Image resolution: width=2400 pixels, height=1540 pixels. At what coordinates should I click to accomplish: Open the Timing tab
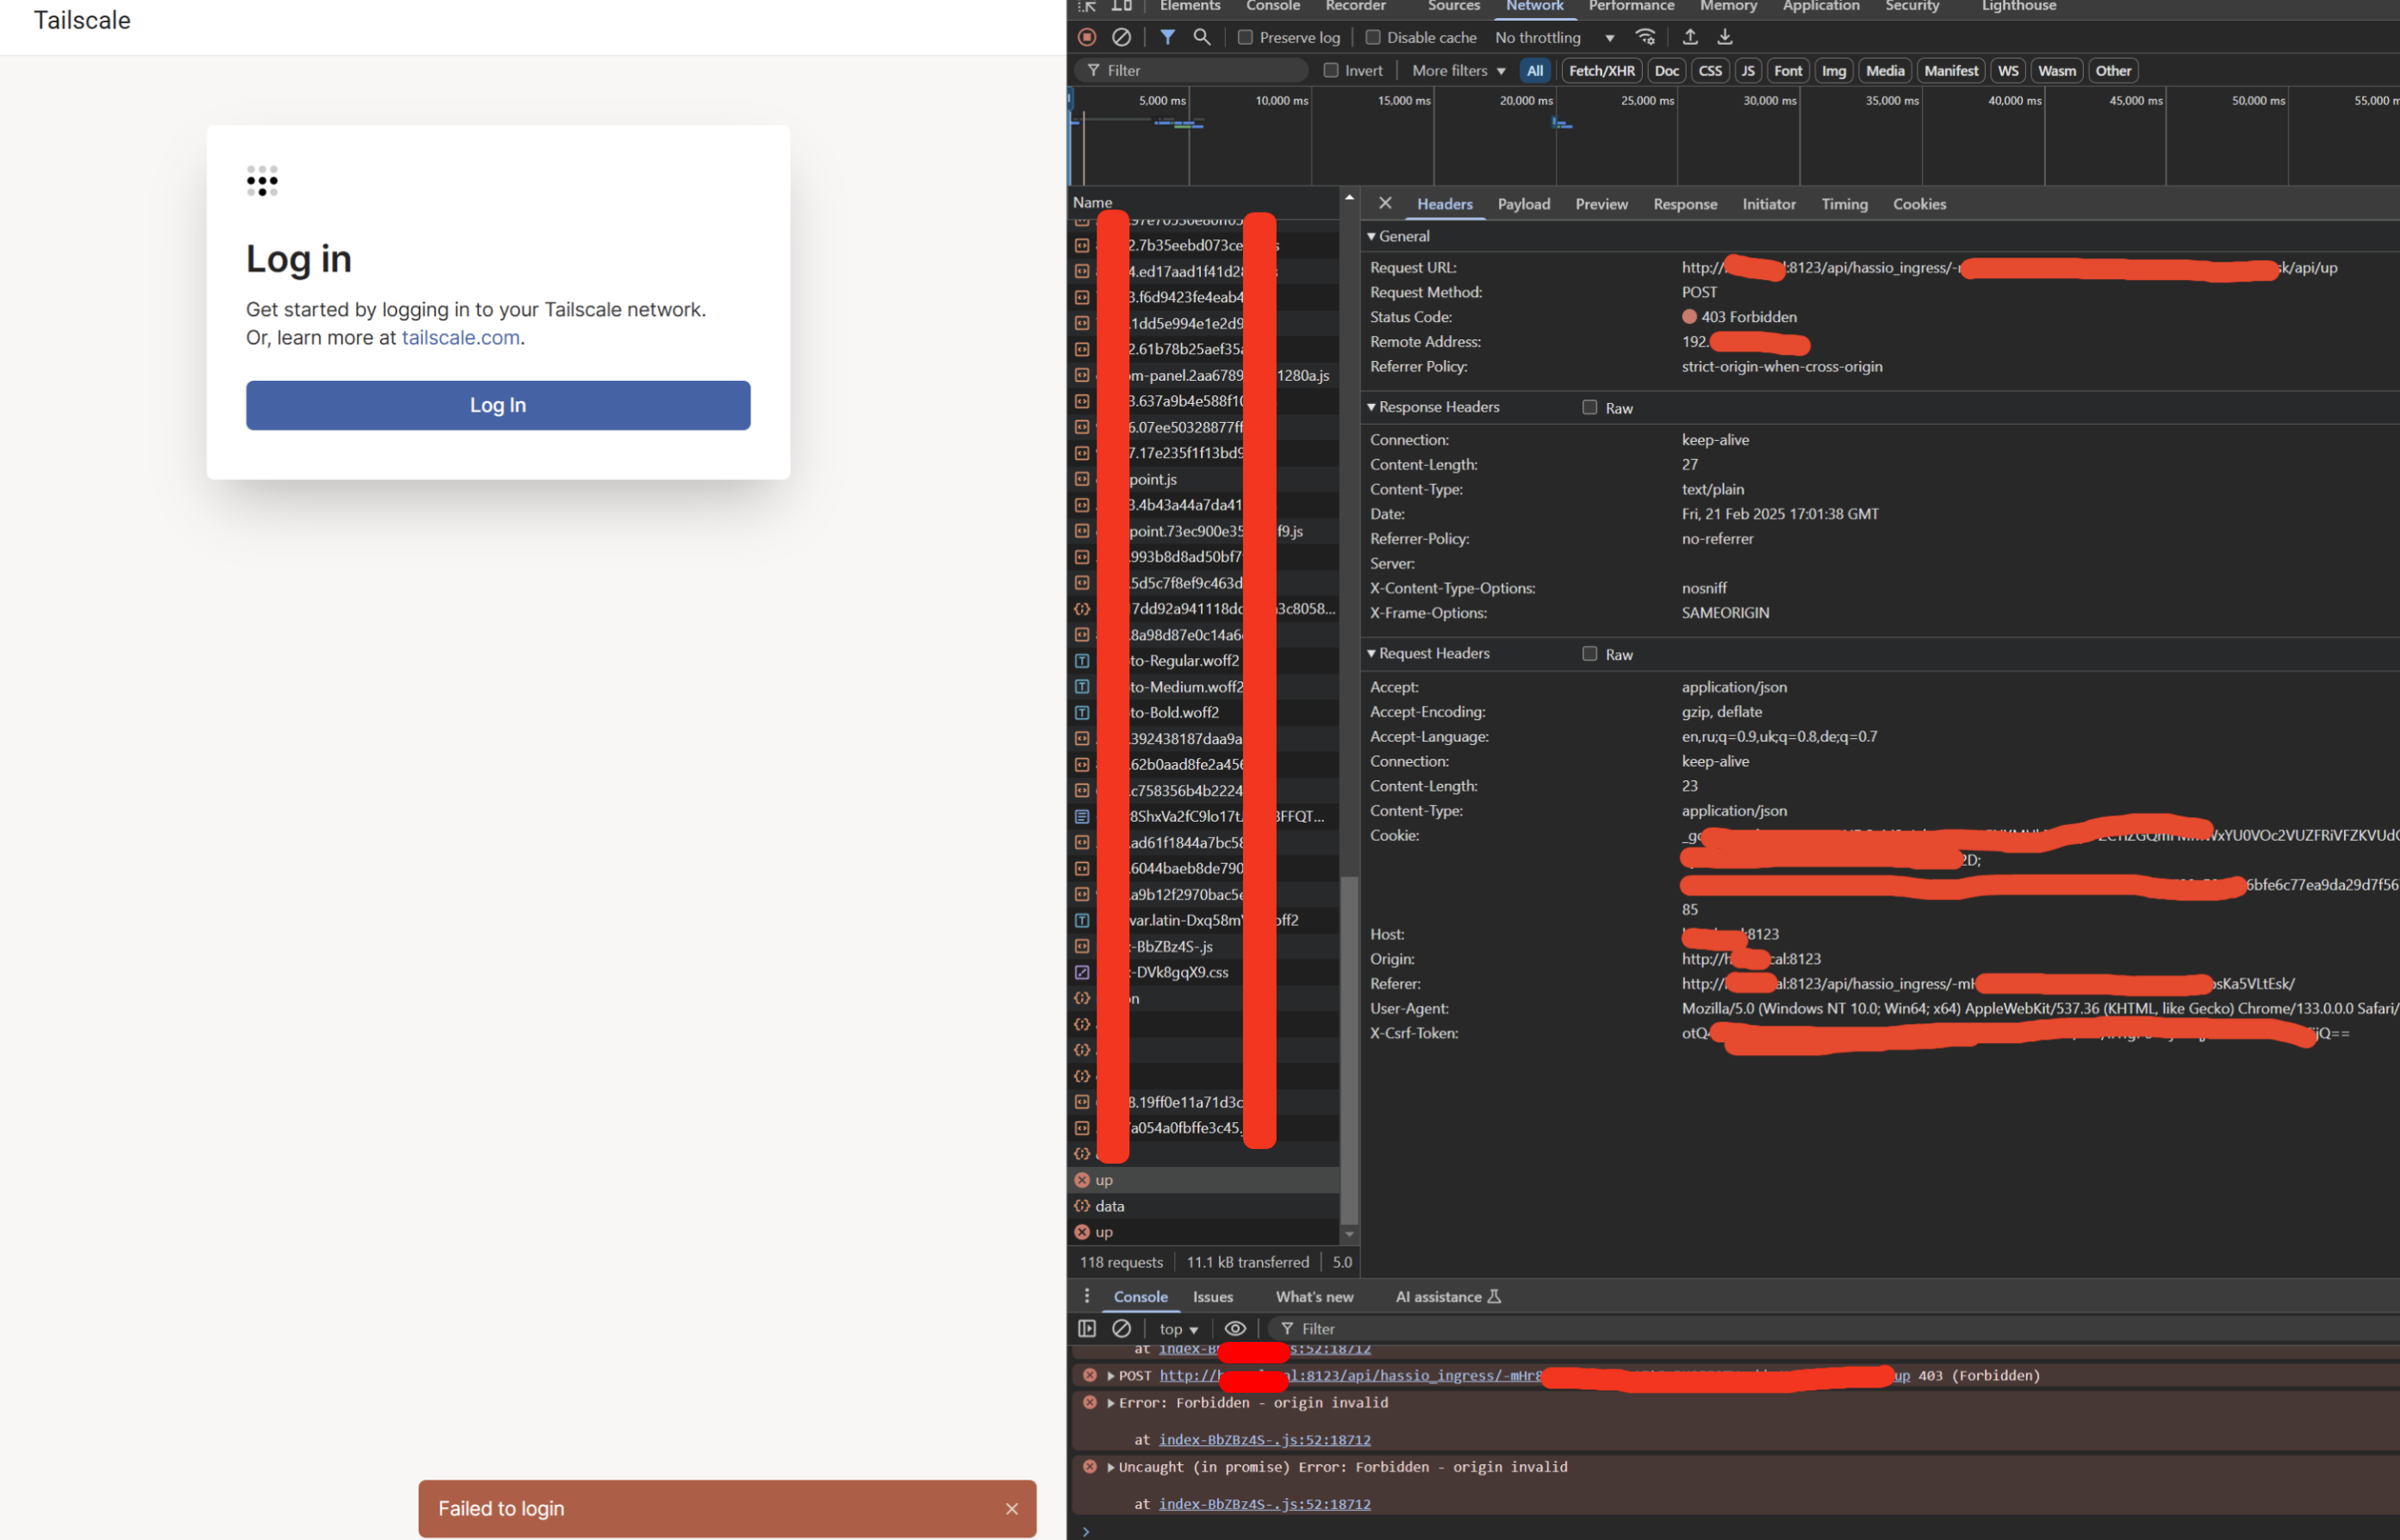point(1844,204)
